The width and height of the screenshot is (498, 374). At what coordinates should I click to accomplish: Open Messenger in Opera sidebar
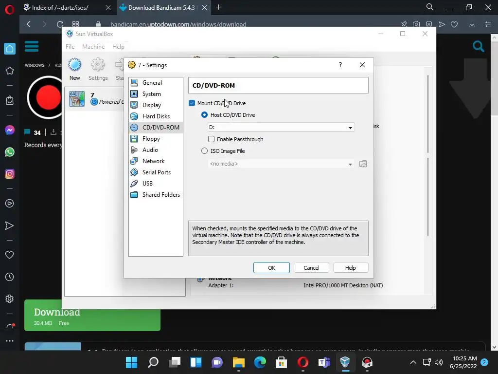(10, 130)
